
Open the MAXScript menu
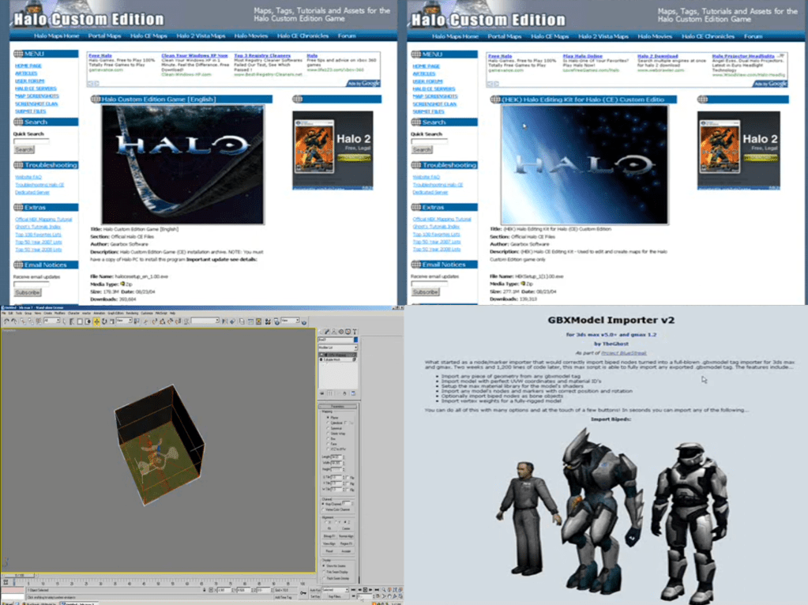tap(160, 314)
